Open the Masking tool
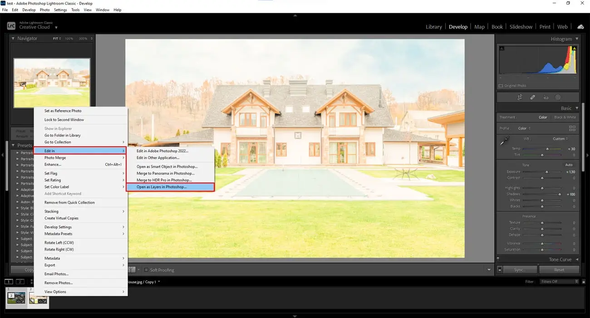This screenshot has height=318, width=590. (x=558, y=97)
